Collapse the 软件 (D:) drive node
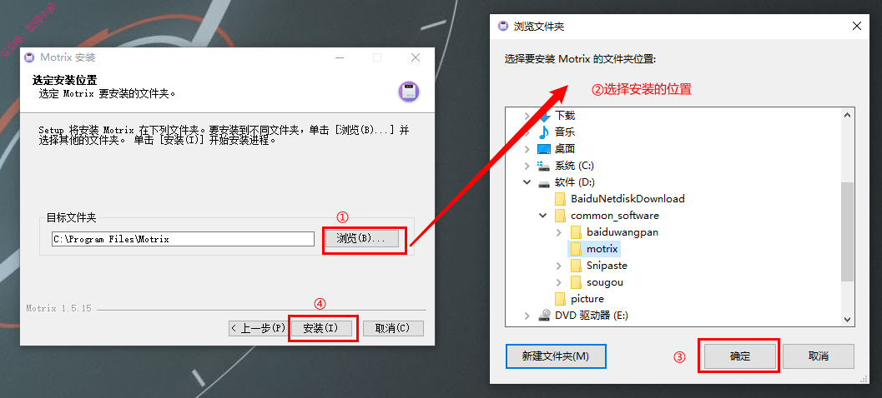 point(527,182)
